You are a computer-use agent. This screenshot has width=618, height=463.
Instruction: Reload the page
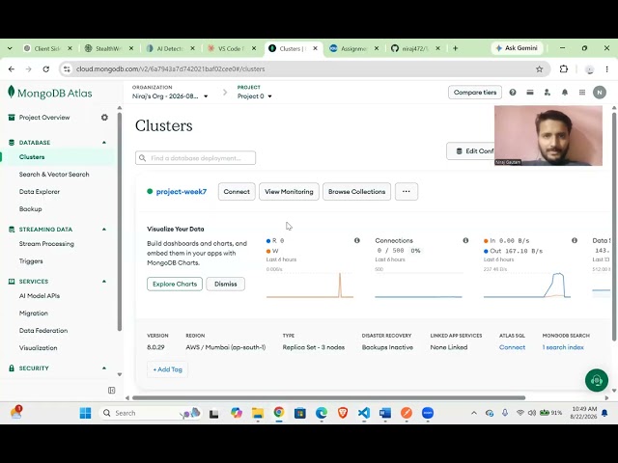[46, 69]
